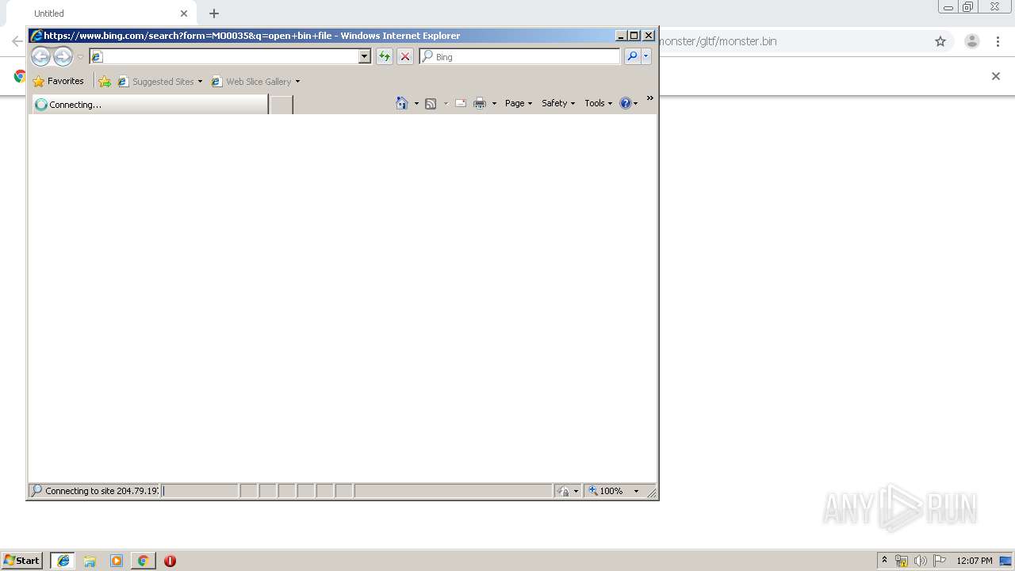Viewport: 1015px width, 571px height.
Task: Click the Internet Explorer taskbar button
Action: click(x=63, y=561)
